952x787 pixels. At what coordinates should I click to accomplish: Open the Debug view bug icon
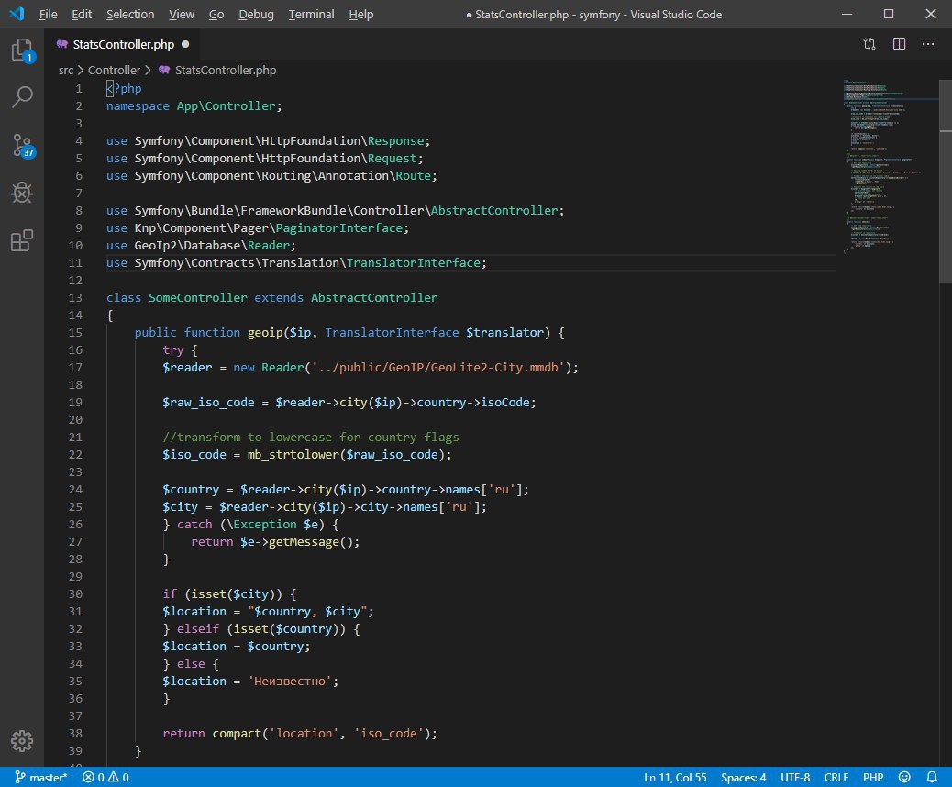tap(22, 194)
